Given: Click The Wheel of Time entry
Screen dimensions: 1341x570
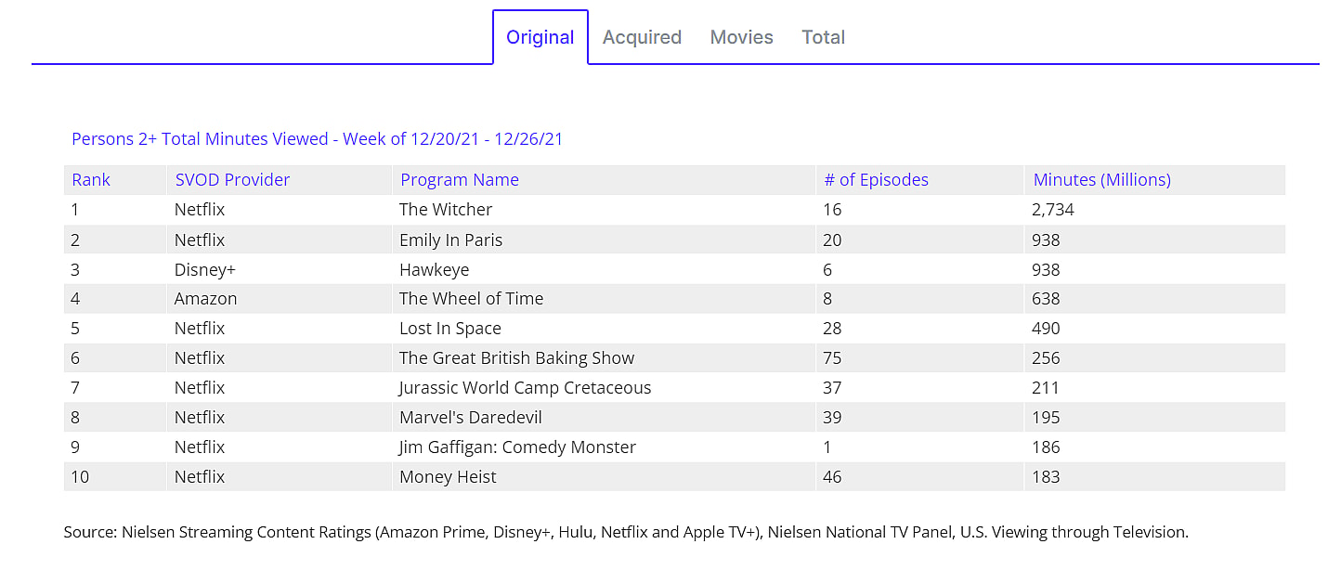Looking at the screenshot, I should tap(471, 299).
